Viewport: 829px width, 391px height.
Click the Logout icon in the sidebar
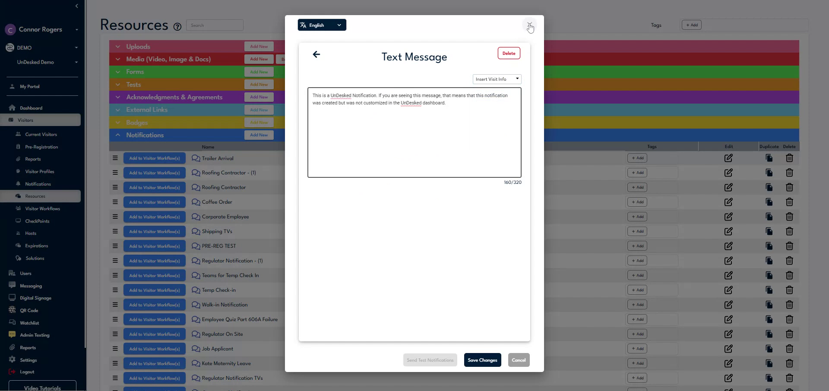coord(12,372)
